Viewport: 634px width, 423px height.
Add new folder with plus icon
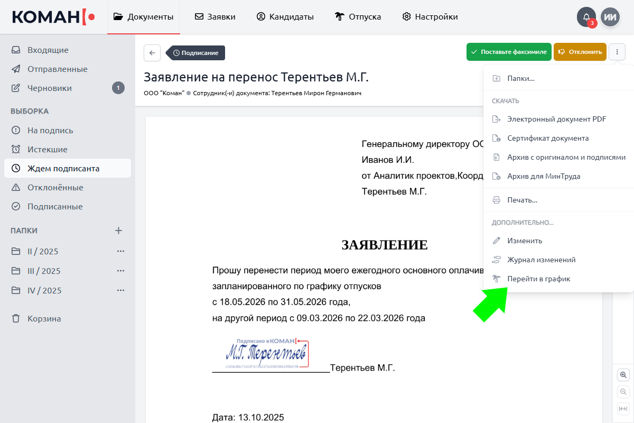click(119, 231)
